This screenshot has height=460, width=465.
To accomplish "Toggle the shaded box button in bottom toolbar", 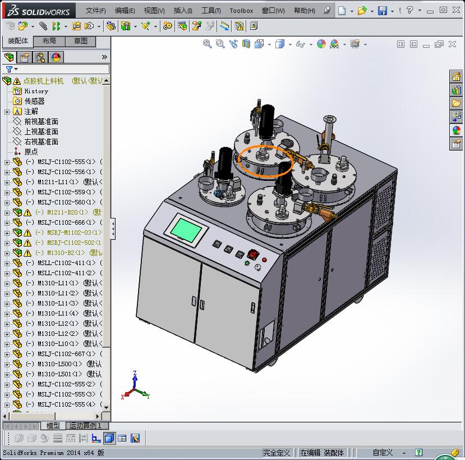I will pos(109,438).
